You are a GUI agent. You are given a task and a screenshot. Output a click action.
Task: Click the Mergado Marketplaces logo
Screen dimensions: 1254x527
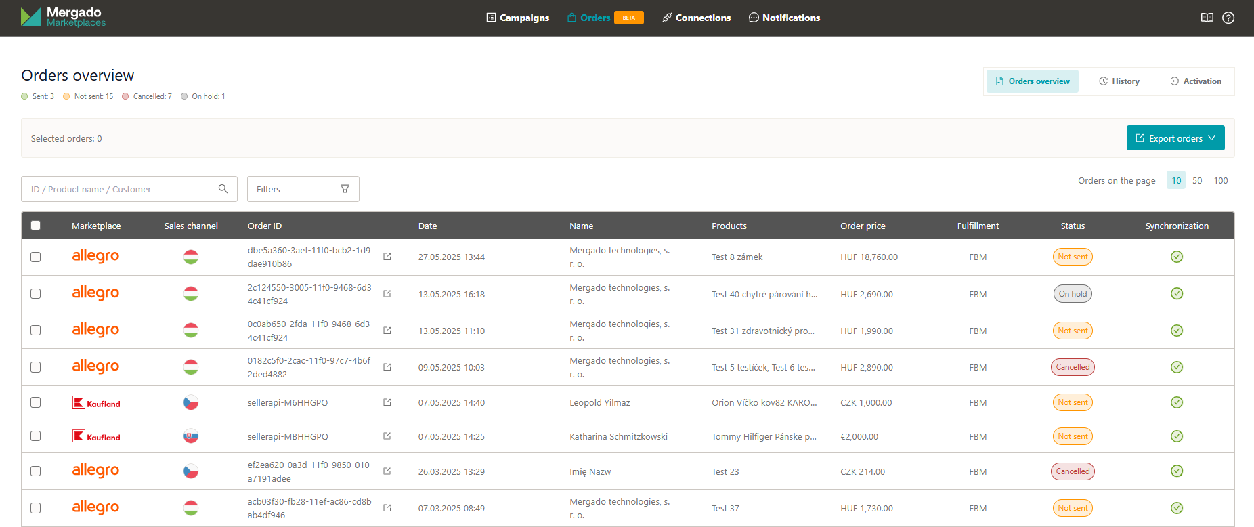[x=64, y=17]
